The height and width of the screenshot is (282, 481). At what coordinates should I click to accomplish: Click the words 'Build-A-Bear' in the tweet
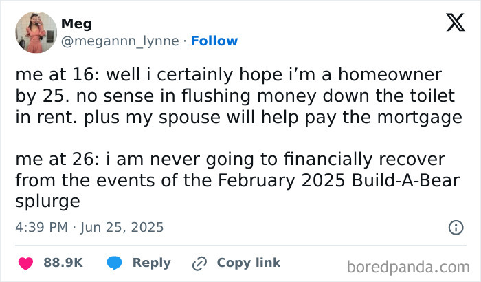pos(405,180)
